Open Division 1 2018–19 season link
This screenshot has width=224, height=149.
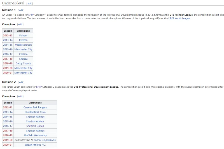pyautogui.click(x=8, y=63)
